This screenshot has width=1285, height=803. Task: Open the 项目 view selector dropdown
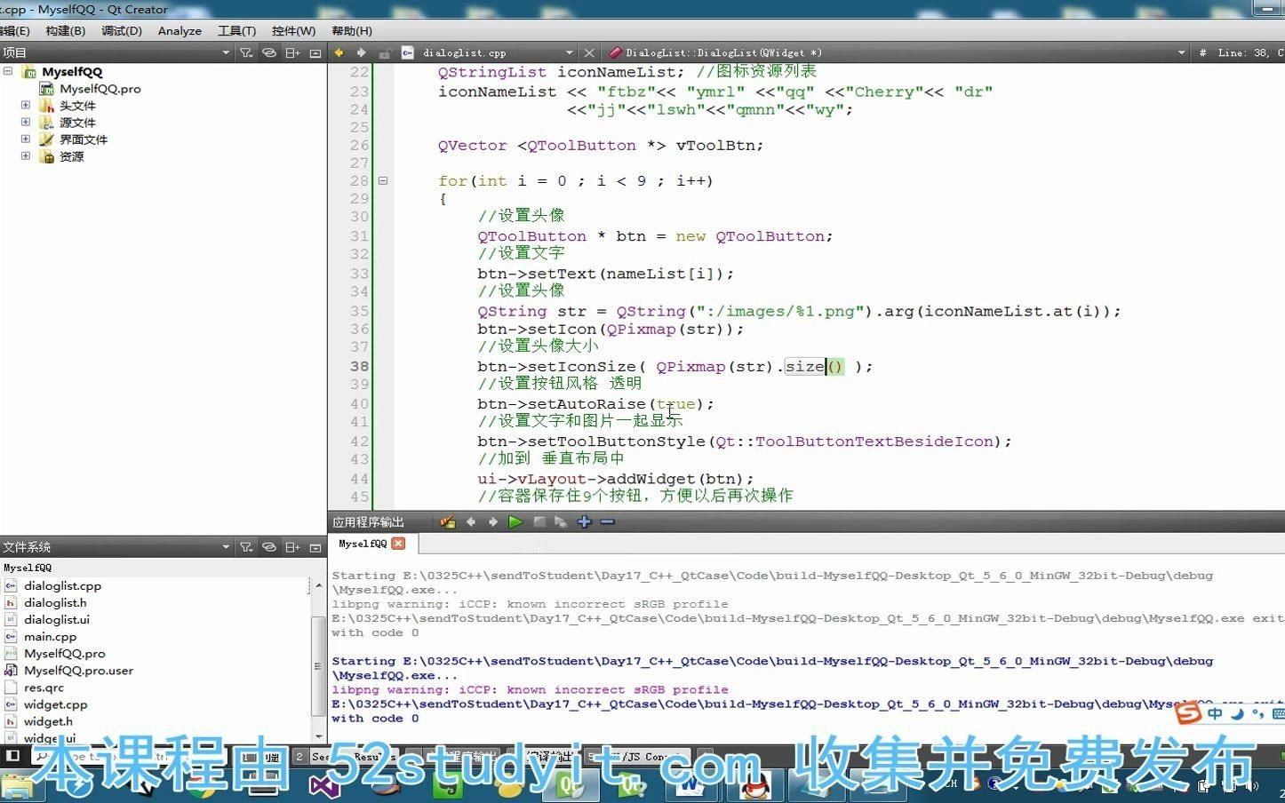226,53
